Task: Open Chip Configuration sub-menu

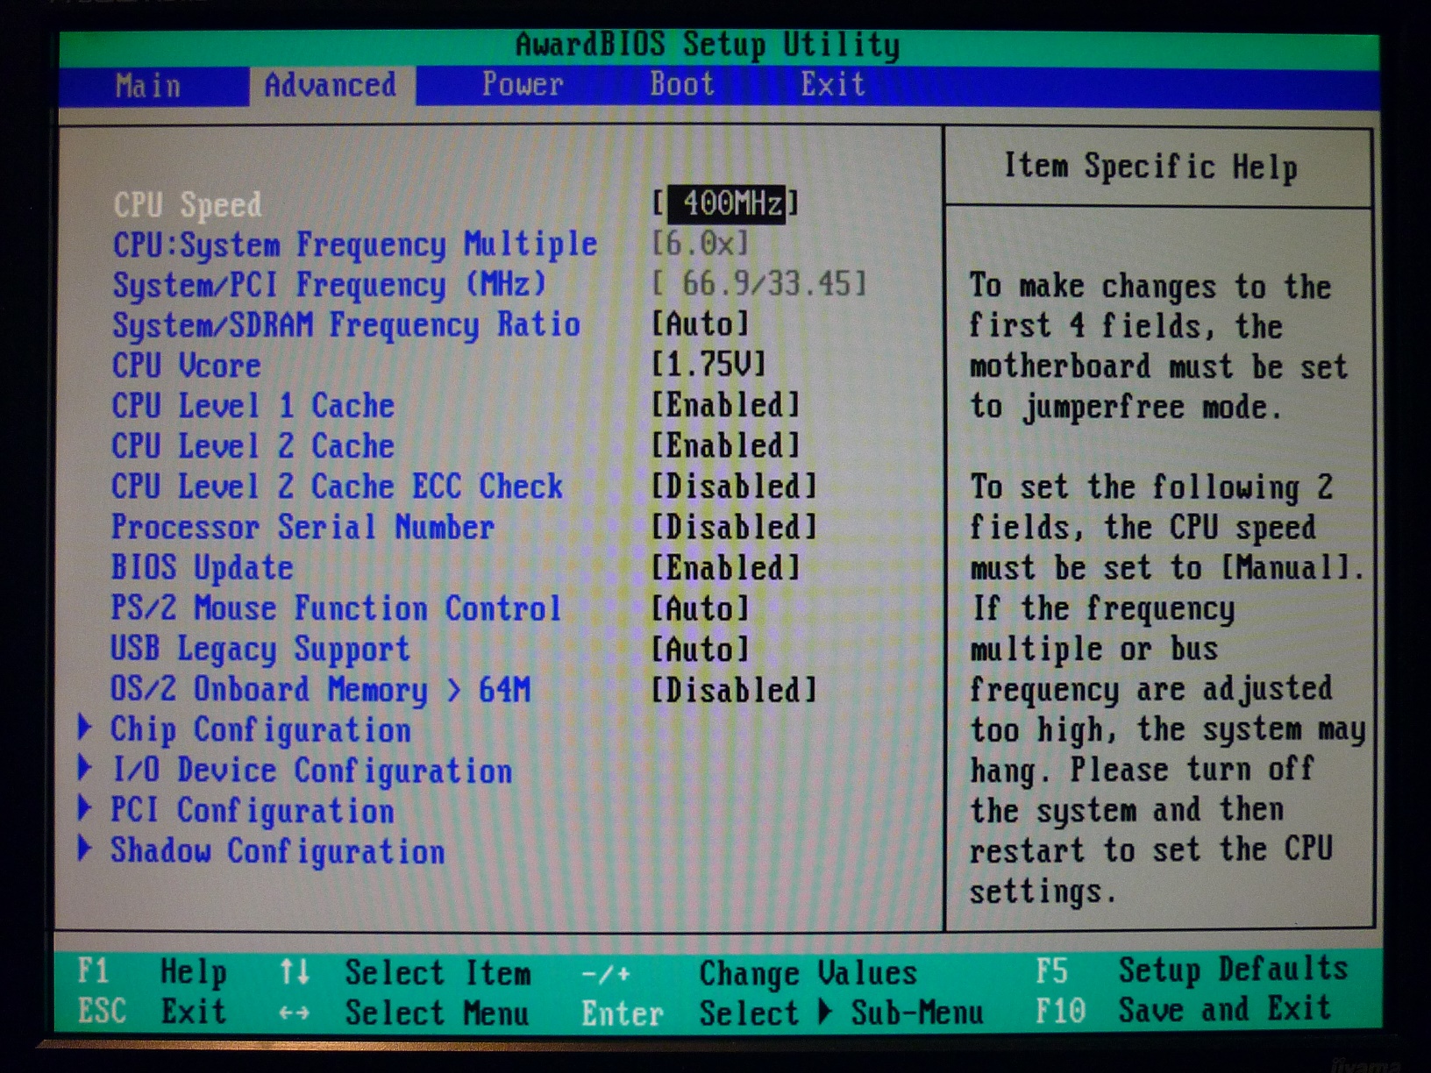Action: [260, 730]
